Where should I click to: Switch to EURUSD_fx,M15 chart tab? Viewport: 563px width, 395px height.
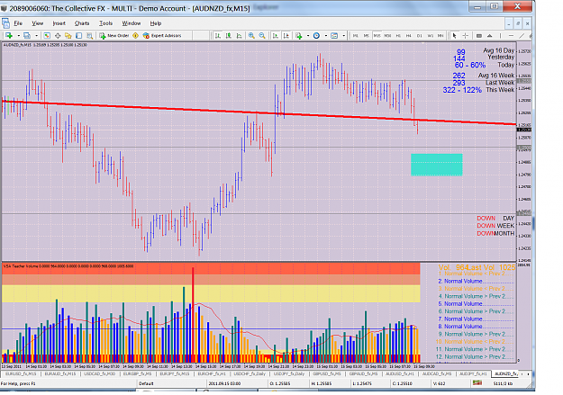tap(21, 373)
